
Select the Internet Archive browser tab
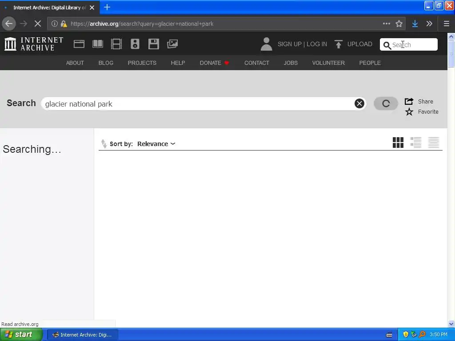(50, 8)
